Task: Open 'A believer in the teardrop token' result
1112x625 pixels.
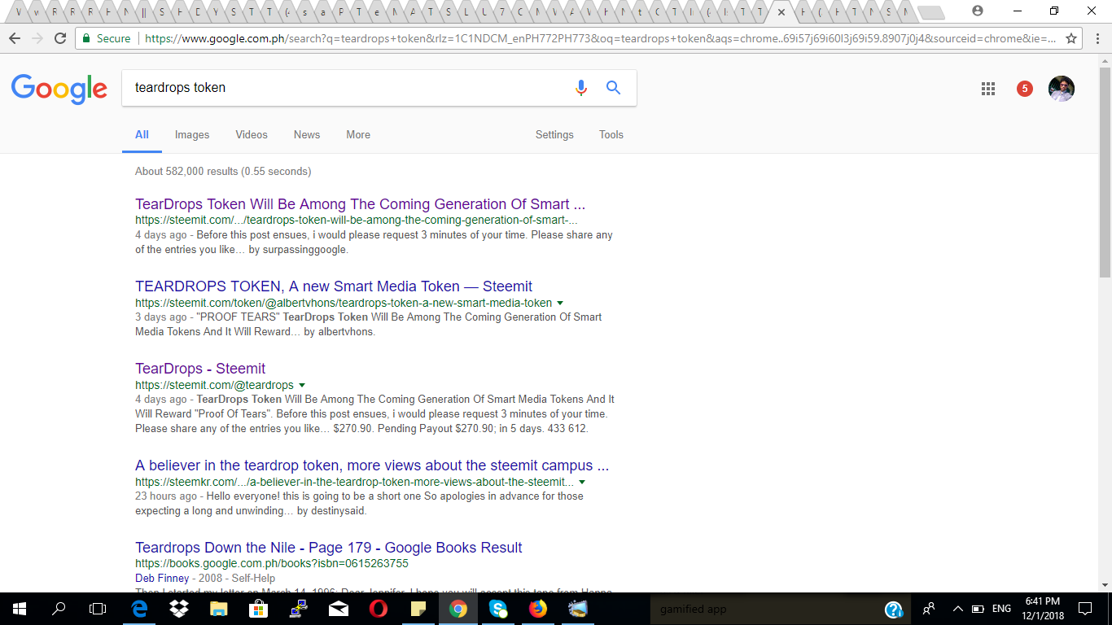Action: pos(372,466)
